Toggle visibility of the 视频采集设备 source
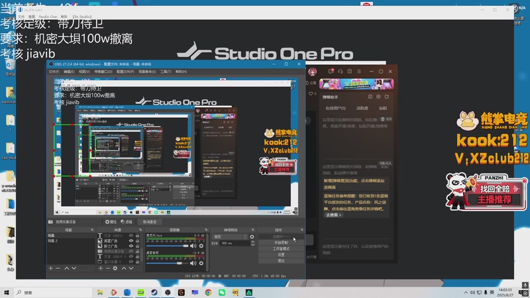Viewport: 530px width, 298px height. [131, 252]
